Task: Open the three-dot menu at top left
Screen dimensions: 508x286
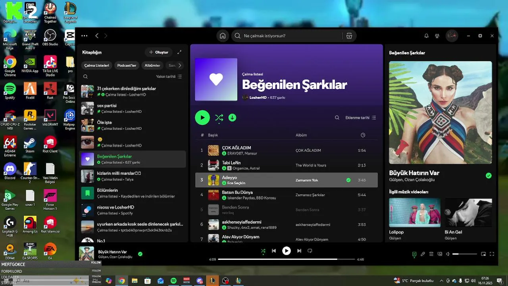Action: pos(85,36)
